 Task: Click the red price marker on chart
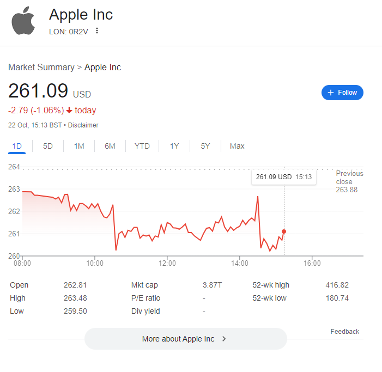(x=284, y=231)
